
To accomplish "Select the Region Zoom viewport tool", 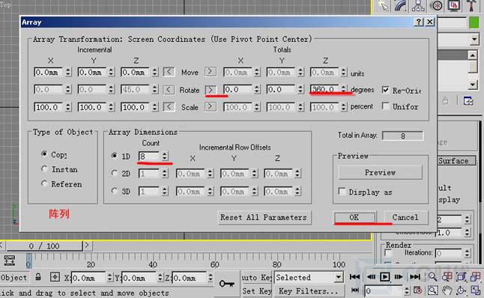I will point(432,291).
